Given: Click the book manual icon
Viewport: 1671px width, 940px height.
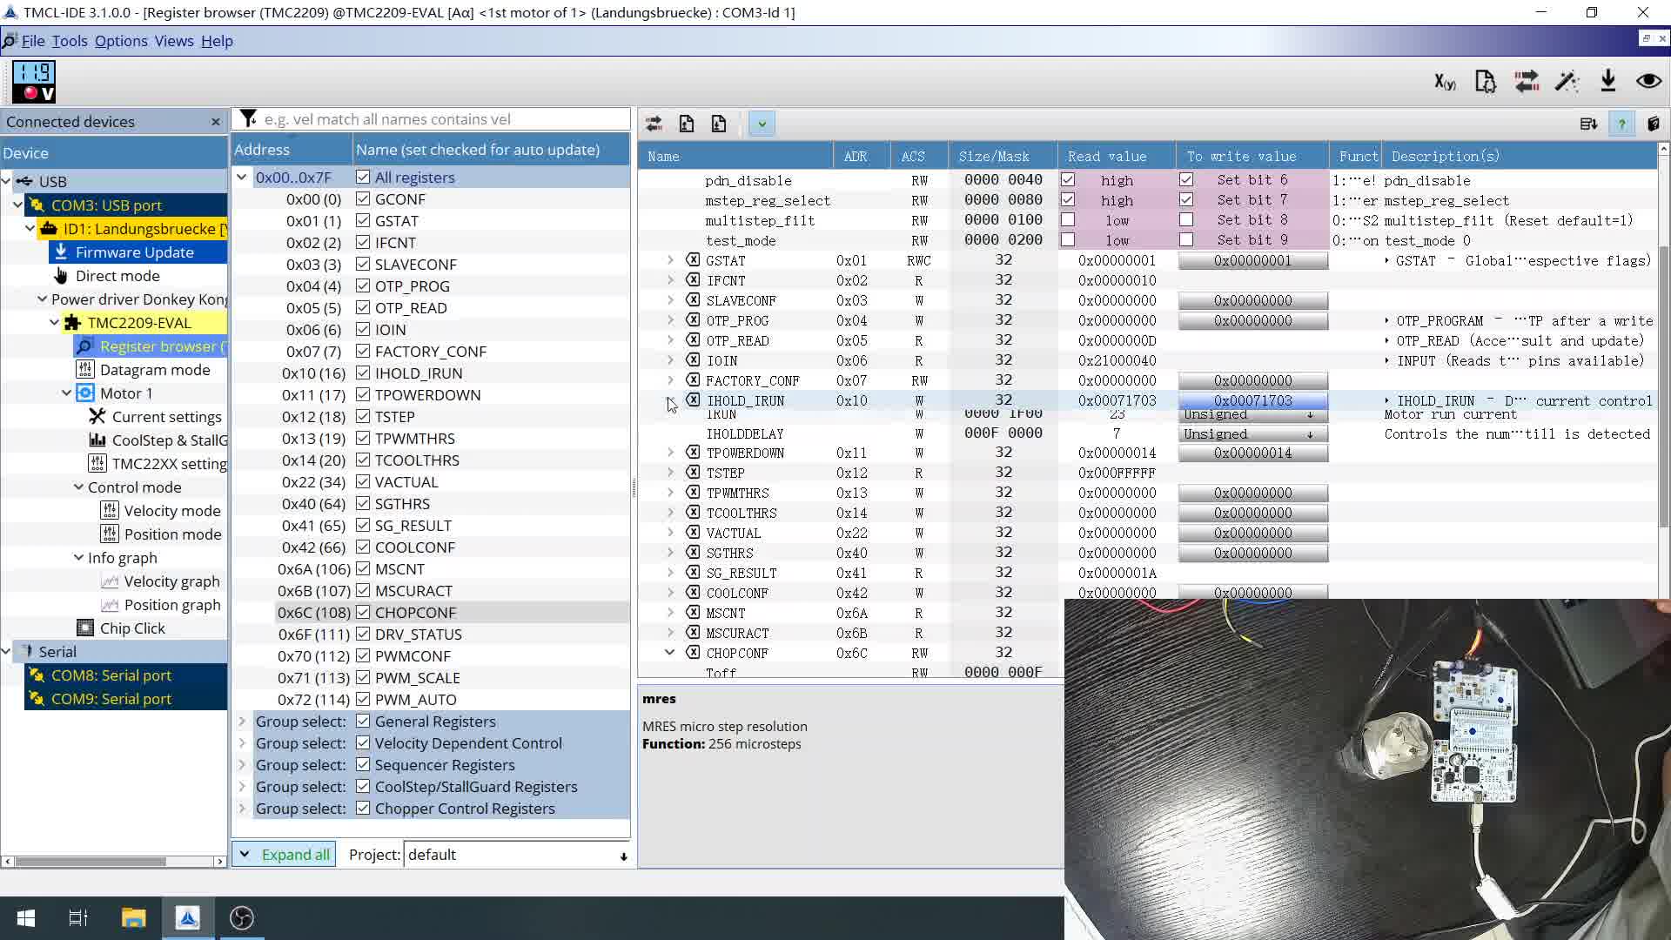Looking at the screenshot, I should pos(1654,124).
